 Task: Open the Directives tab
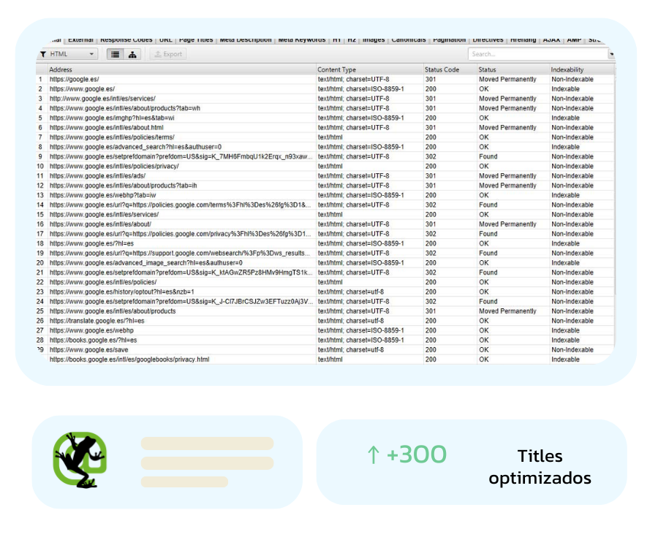click(488, 40)
